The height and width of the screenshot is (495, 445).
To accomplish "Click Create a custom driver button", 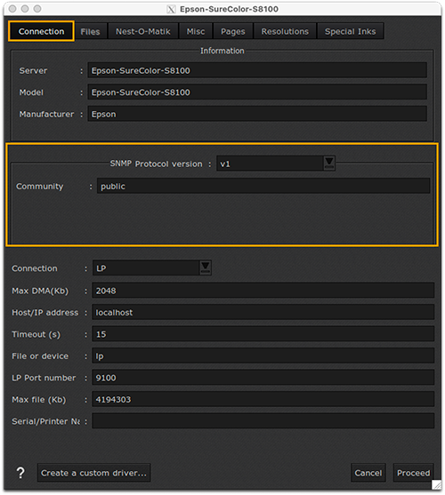I will click(x=93, y=473).
